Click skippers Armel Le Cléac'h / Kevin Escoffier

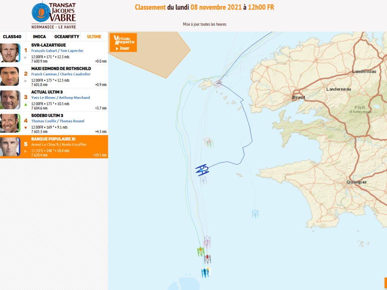click(x=59, y=144)
